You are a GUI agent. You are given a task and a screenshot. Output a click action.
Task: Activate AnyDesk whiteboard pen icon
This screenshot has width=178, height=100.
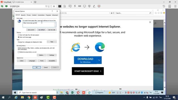pos(94,6)
